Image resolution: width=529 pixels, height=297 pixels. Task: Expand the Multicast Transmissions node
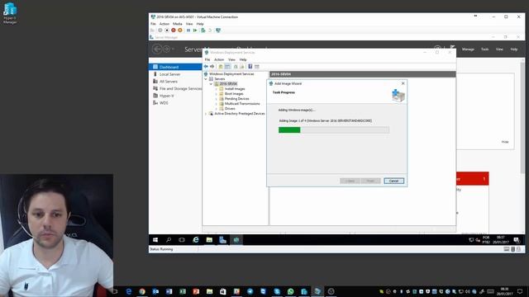pyautogui.click(x=217, y=104)
